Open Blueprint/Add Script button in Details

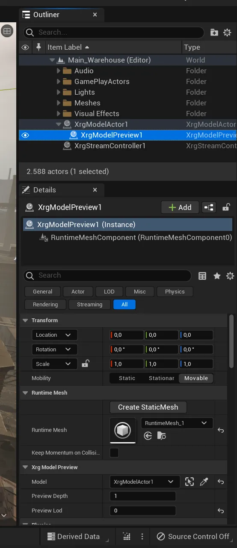[x=209, y=207]
